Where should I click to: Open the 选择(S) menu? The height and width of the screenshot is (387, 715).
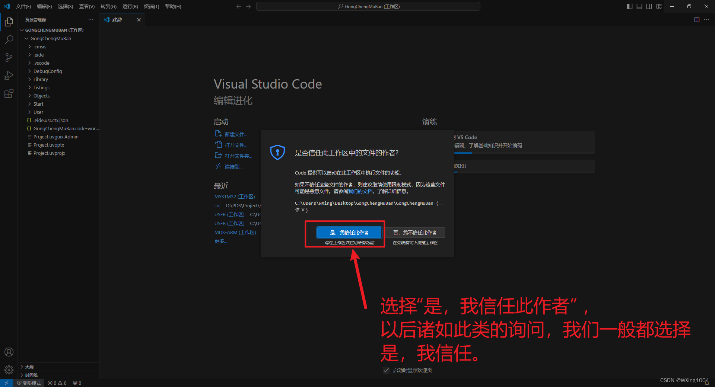[x=65, y=6]
